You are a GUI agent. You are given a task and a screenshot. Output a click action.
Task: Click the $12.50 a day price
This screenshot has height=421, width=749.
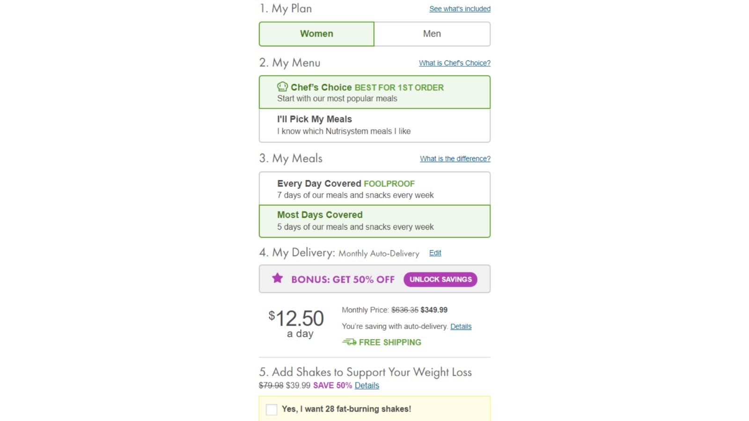(296, 323)
